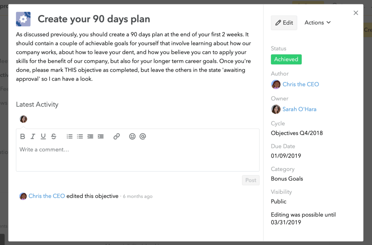Click the Edit button

point(284,23)
